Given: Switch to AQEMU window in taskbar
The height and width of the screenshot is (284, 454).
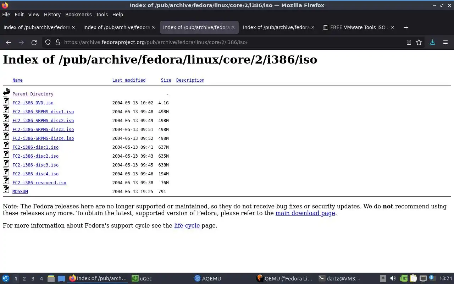Looking at the screenshot, I should point(223,279).
